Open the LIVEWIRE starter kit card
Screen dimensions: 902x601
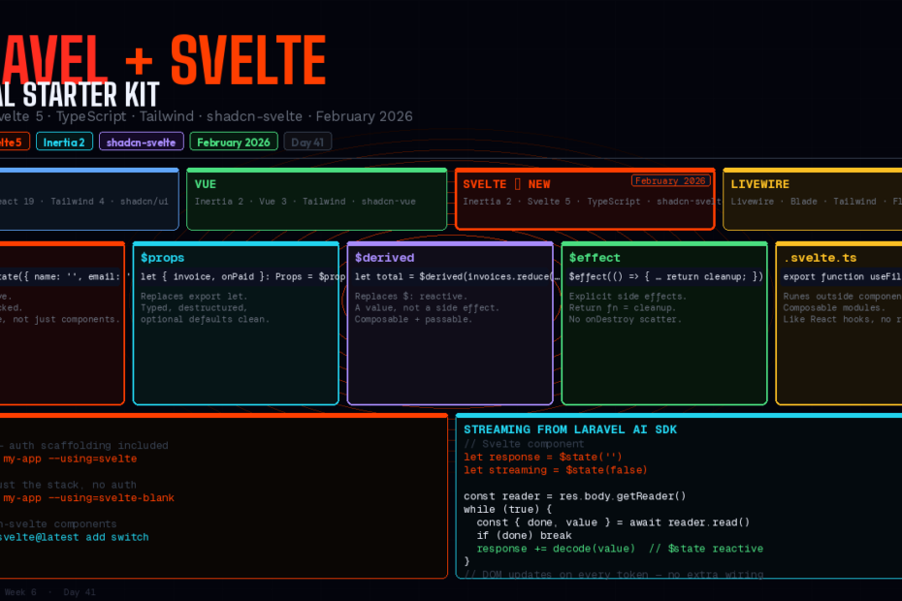pos(813,200)
